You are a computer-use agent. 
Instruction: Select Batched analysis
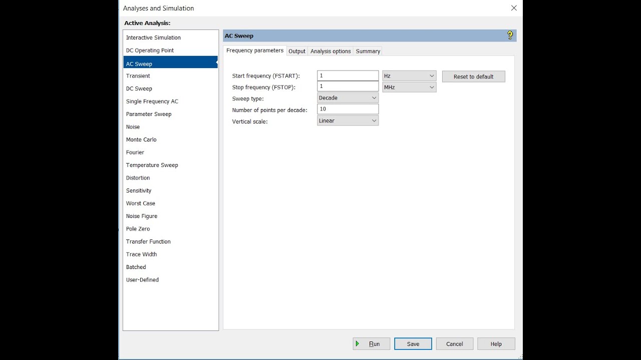tap(171, 267)
